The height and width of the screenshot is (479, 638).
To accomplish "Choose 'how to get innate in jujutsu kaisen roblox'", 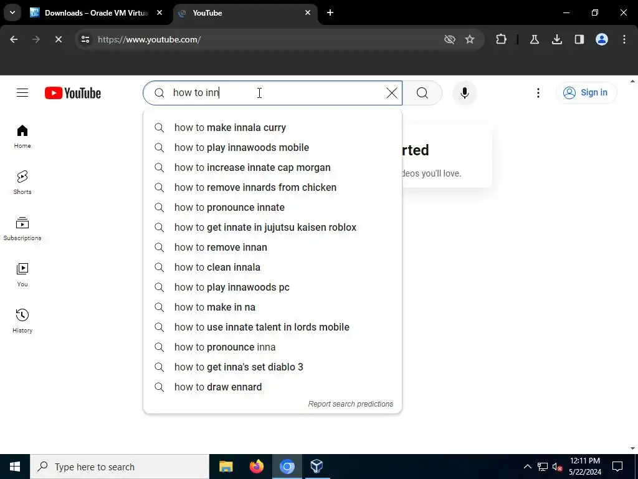I will coord(272,227).
